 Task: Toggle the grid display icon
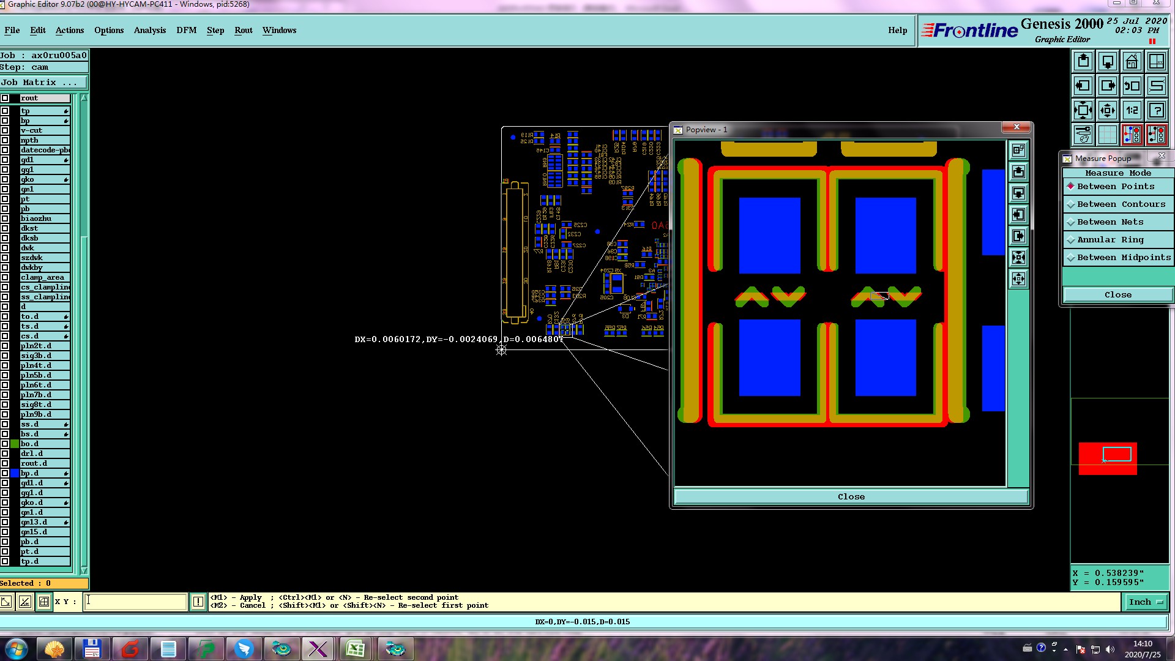(x=1108, y=135)
